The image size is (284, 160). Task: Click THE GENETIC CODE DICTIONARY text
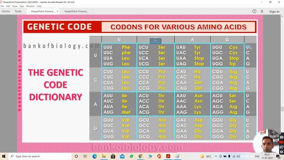coord(55,85)
